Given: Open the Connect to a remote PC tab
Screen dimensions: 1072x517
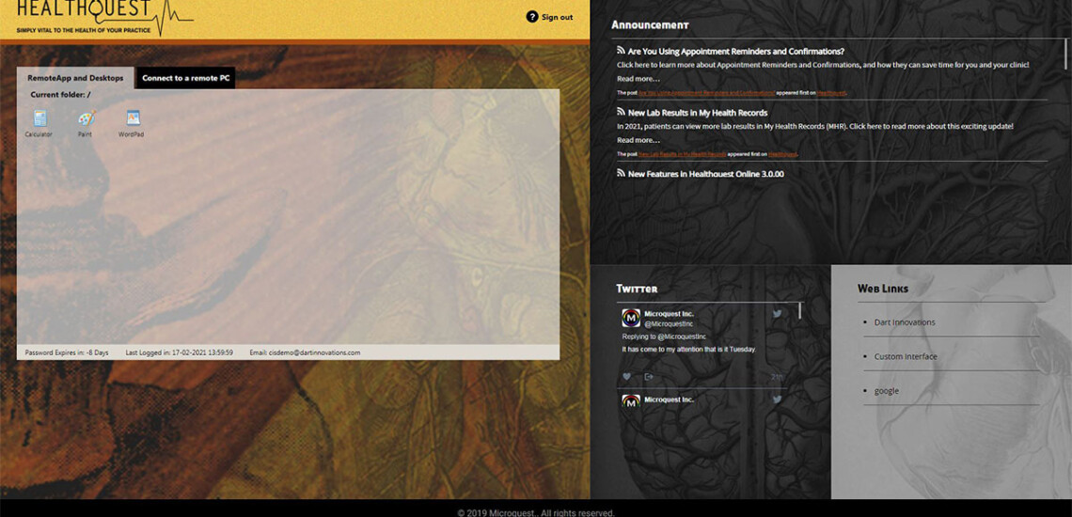Looking at the screenshot, I should 186,78.
